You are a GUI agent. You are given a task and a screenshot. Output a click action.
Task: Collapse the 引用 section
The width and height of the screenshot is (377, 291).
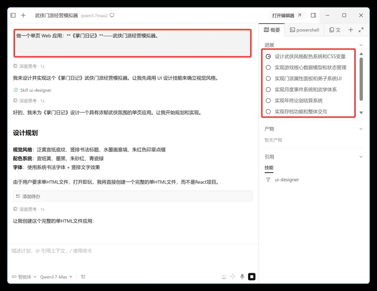(x=361, y=157)
